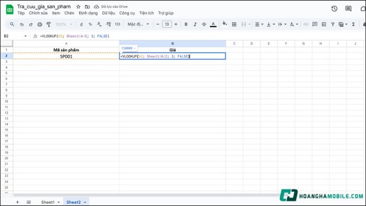
Task: Open the fill color picker
Action: (224, 24)
